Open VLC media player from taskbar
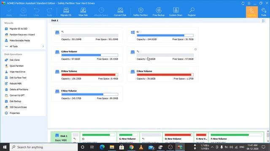The width and height of the screenshot is (270, 151). 141,147
